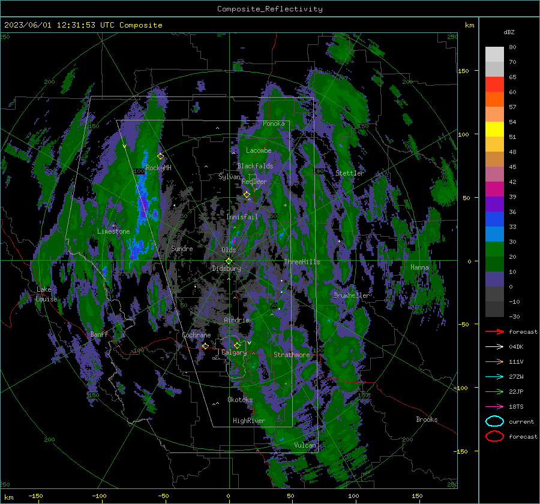540x504 pixels.
Task: Click the Hanna city label
Action: (419, 267)
